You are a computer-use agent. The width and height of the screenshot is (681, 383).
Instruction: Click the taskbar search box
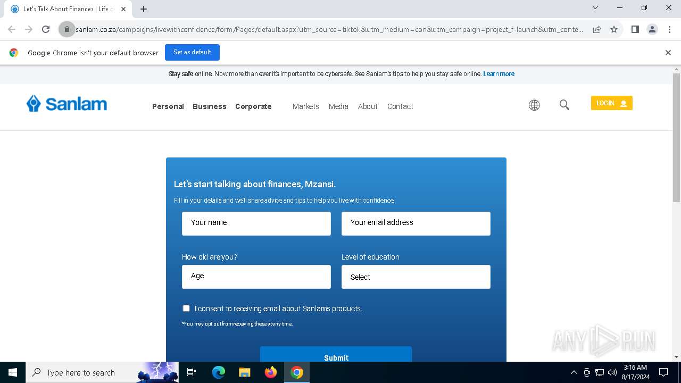click(x=102, y=372)
